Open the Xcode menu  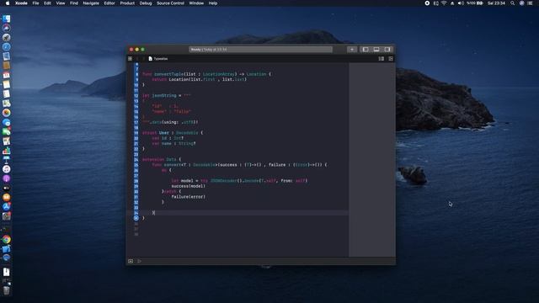pos(21,3)
